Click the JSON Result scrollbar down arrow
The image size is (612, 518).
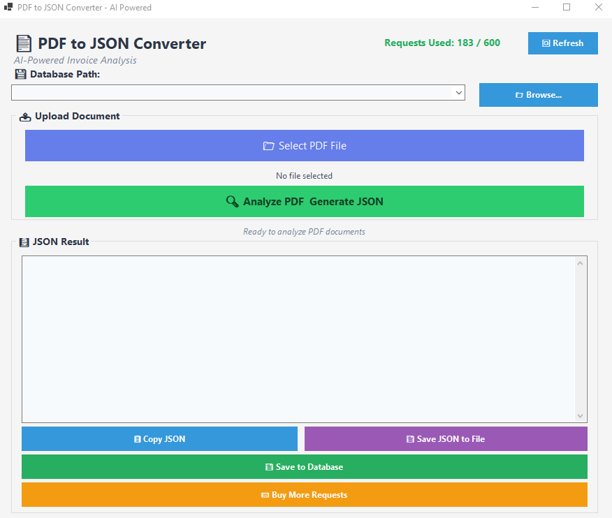pyautogui.click(x=580, y=415)
